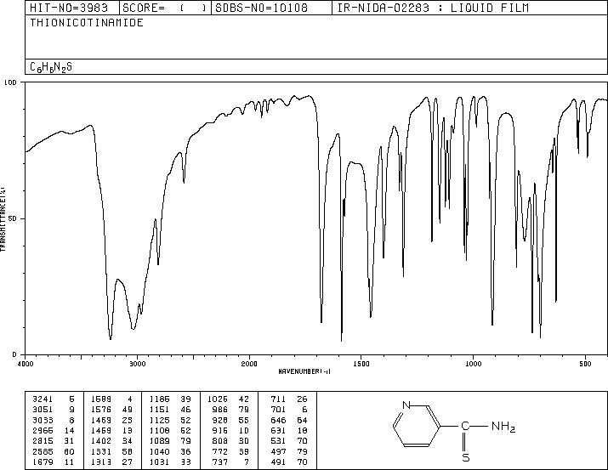Viewport: 608px width, 470px height.
Task: Select peak table entry 1031
Action: point(159,462)
